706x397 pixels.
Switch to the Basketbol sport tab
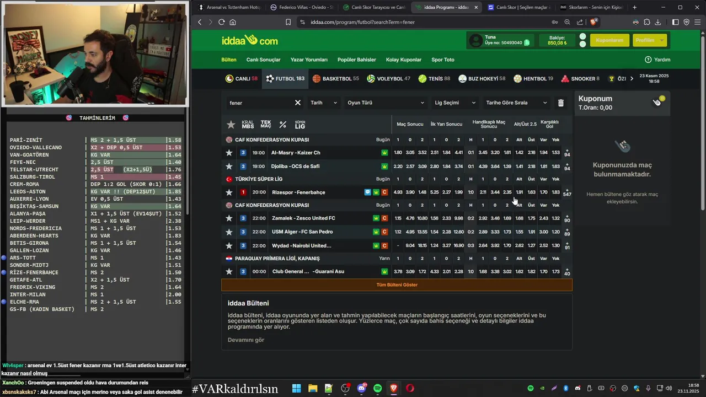pyautogui.click(x=335, y=79)
